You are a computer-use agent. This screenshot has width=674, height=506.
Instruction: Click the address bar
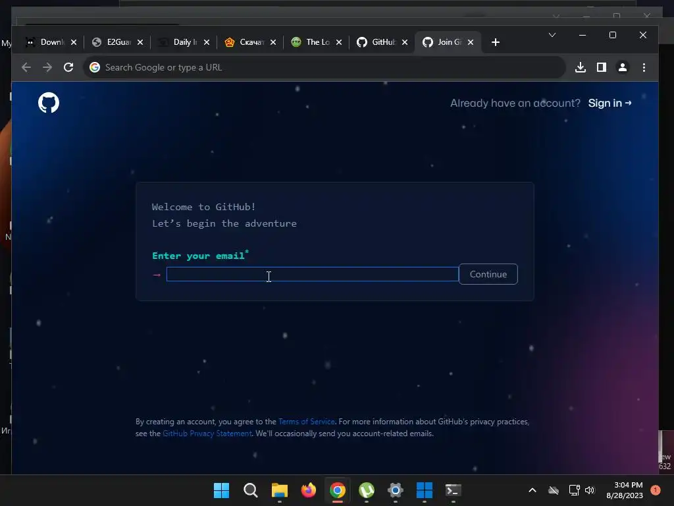click(x=324, y=68)
